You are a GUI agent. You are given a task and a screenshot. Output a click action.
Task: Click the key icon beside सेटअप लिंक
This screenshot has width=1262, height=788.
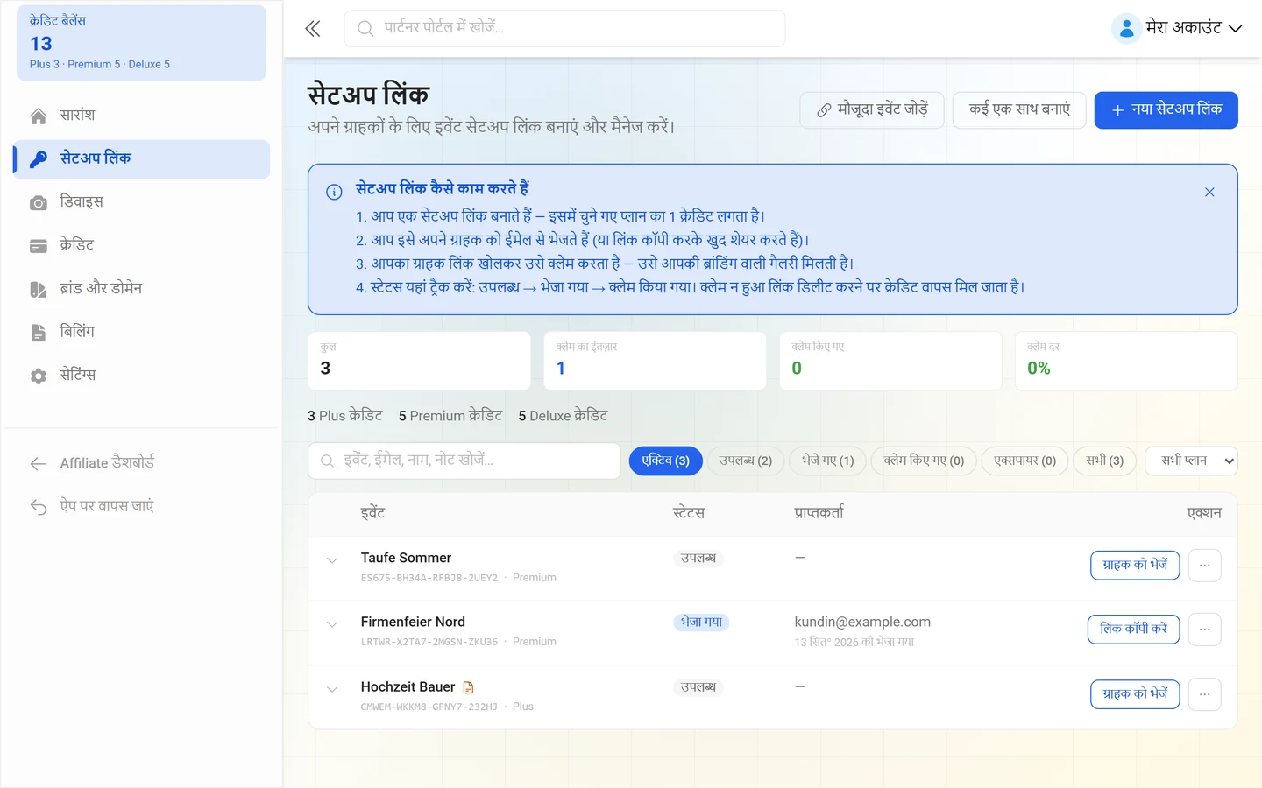pyautogui.click(x=39, y=159)
